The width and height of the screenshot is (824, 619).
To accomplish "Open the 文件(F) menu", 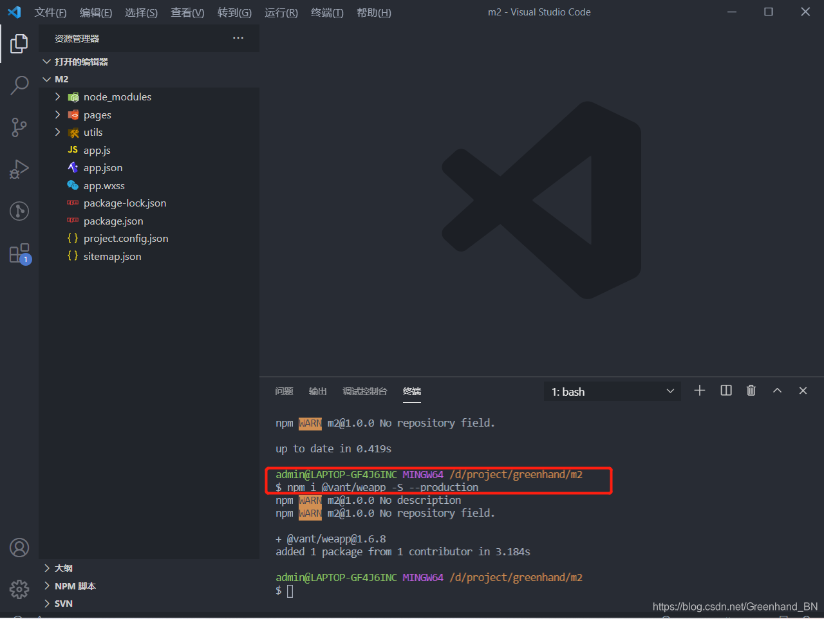I will pos(50,12).
